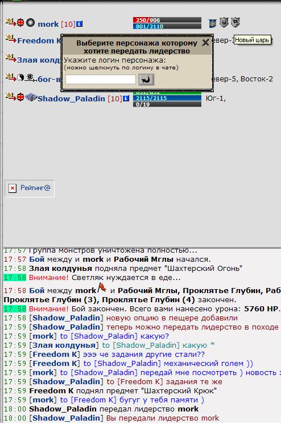Click the crown-arrow icon beside Shadow_Paladin

11,97
